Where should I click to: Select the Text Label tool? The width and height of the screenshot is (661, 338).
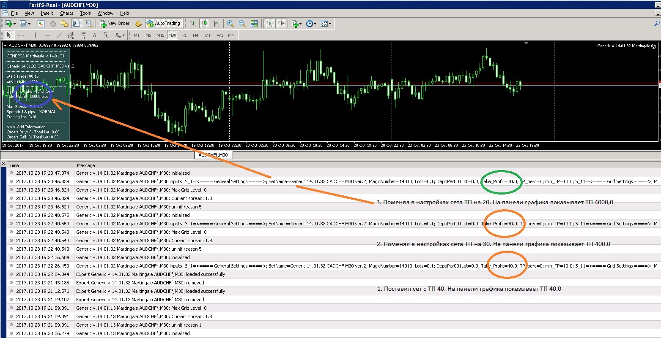click(x=107, y=35)
